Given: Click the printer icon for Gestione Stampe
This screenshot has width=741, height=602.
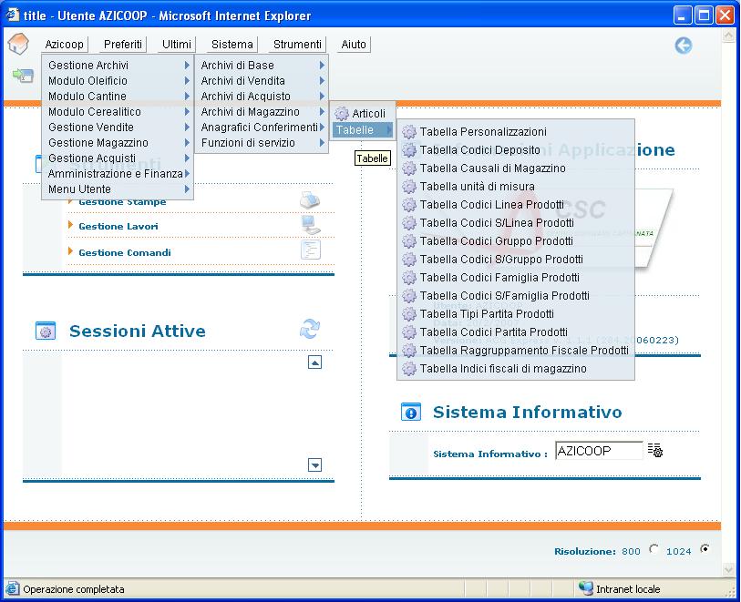Looking at the screenshot, I should point(310,200).
